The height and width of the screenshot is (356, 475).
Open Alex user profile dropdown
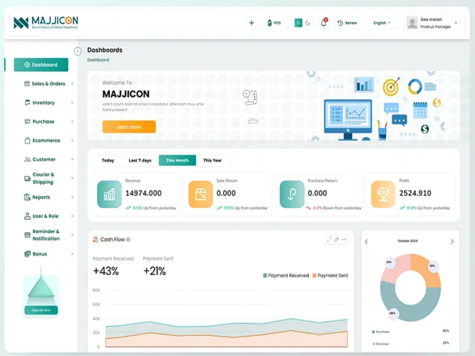432,23
